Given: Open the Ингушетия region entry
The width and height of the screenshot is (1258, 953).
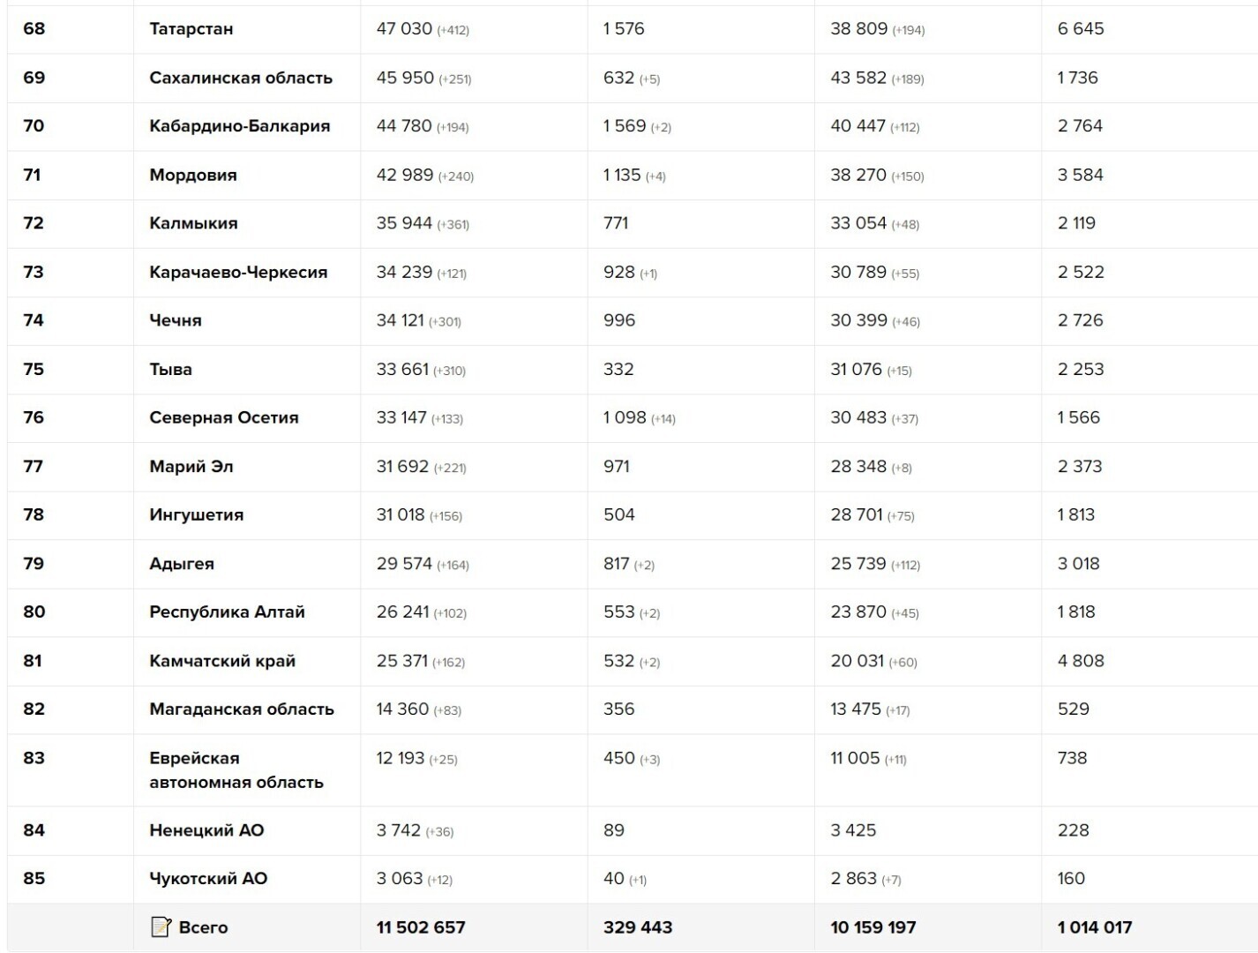Looking at the screenshot, I should click(x=196, y=514).
